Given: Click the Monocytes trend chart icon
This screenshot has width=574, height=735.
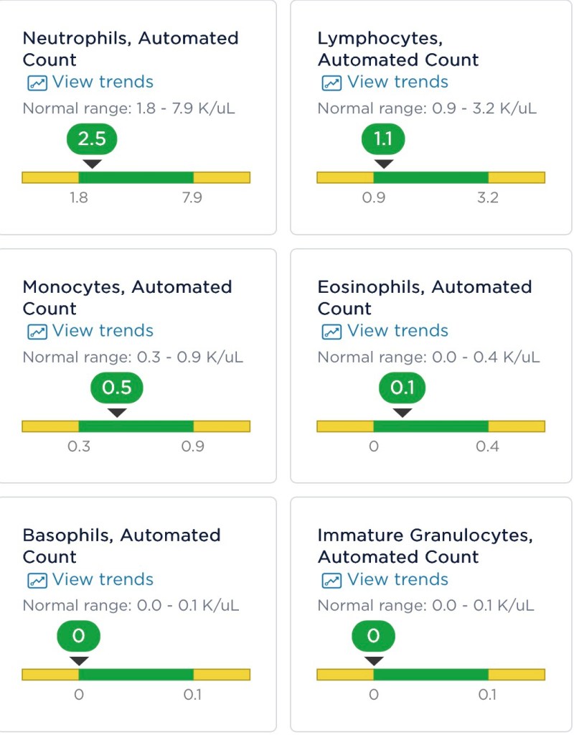Looking at the screenshot, I should [x=37, y=332].
